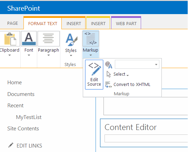Switch to the WEB PART tab

point(126,23)
